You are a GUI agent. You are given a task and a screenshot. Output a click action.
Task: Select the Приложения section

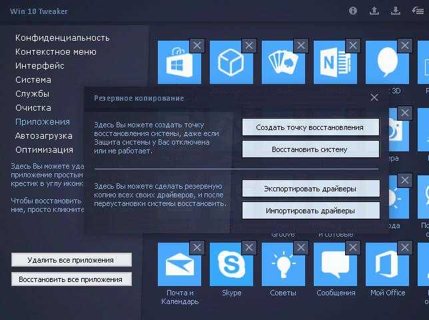(43, 122)
